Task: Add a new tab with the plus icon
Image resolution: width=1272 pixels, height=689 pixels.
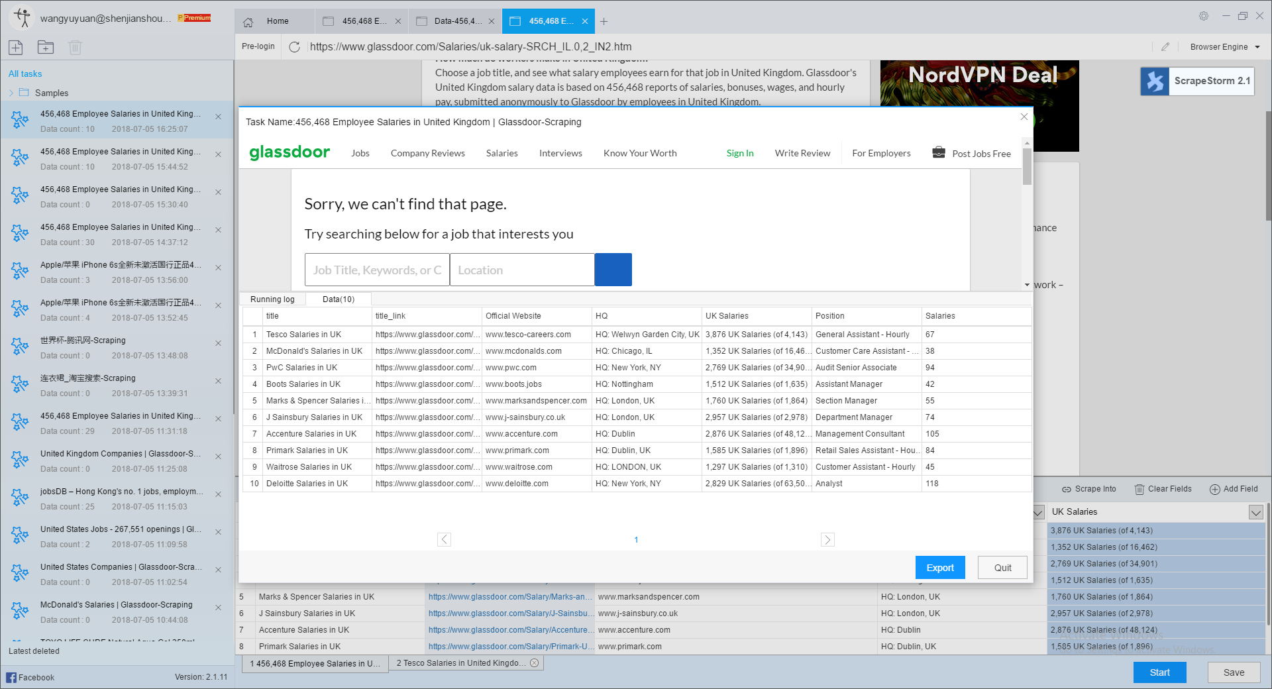Action: [604, 21]
